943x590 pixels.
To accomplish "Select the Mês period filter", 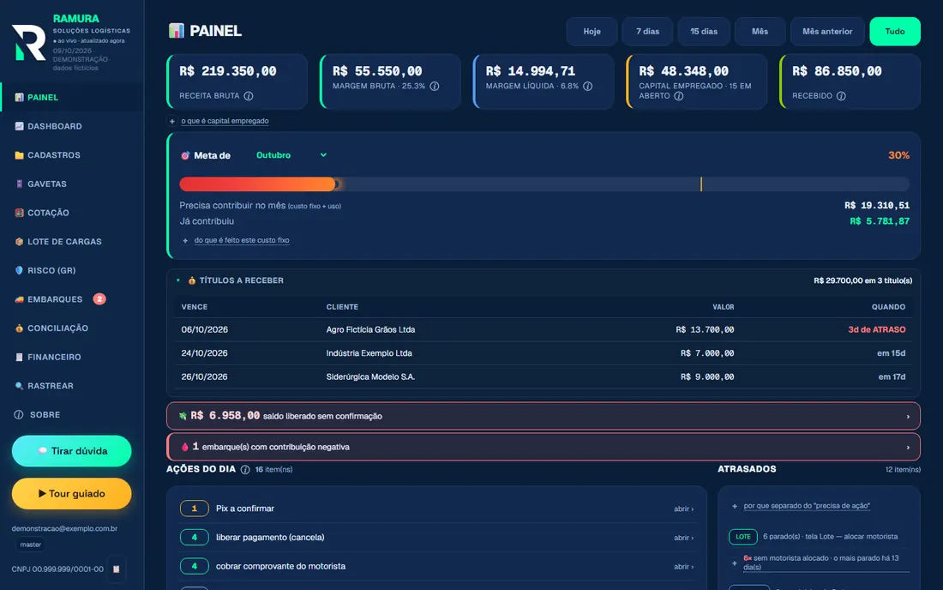I will point(760,31).
